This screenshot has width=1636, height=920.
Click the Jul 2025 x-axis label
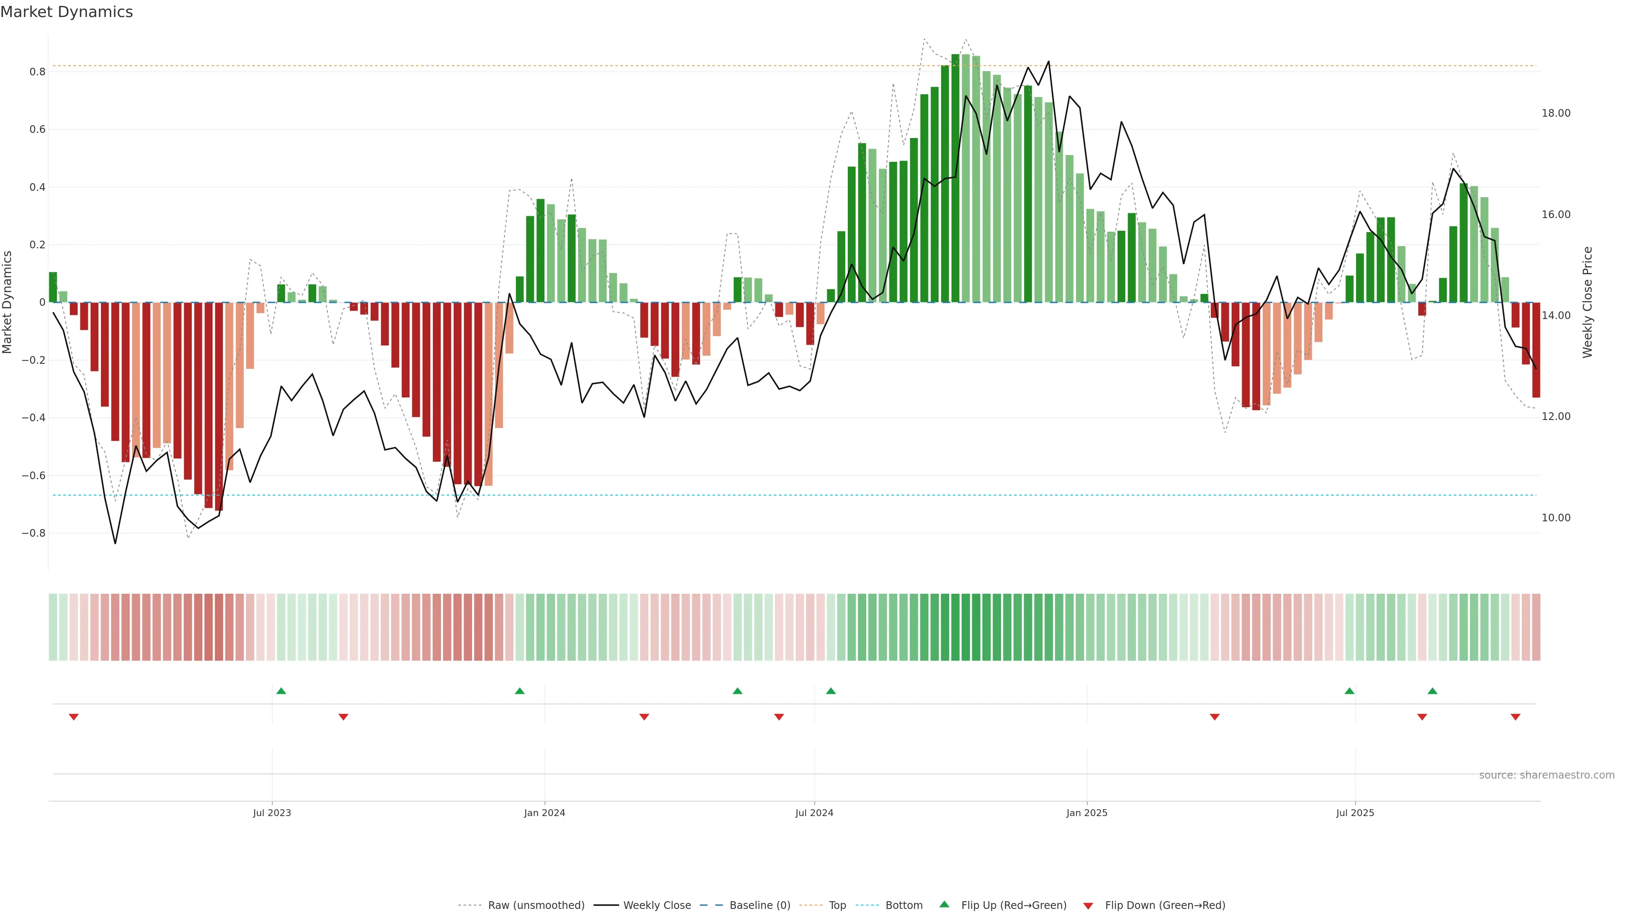click(x=1355, y=813)
